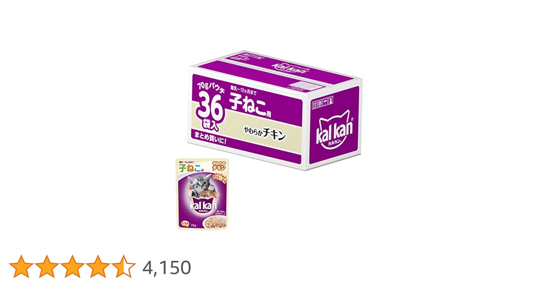543x284 pixels.
Task: Click the handling symbols on the box side
Action: click(x=322, y=103)
